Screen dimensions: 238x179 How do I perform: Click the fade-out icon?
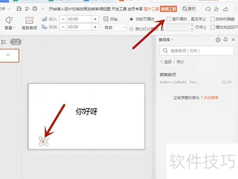tap(44, 27)
